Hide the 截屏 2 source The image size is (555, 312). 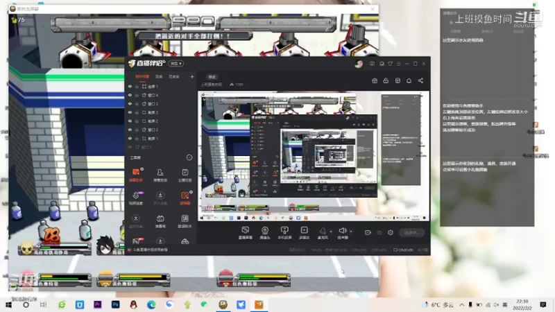pos(130,121)
